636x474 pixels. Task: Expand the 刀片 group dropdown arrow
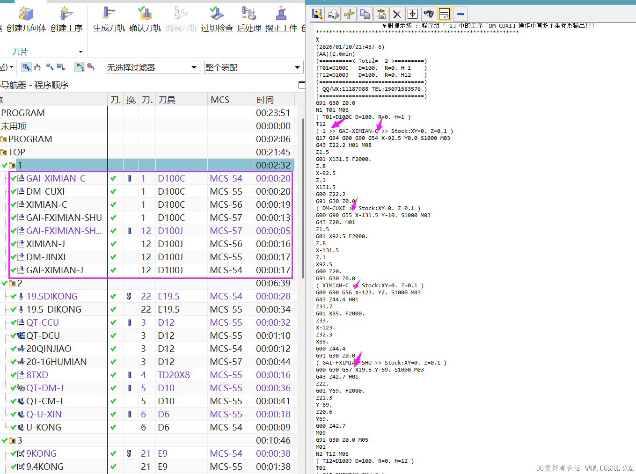tap(80, 52)
